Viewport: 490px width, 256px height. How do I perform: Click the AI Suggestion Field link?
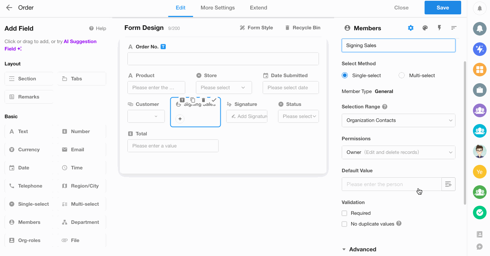[x=80, y=42]
